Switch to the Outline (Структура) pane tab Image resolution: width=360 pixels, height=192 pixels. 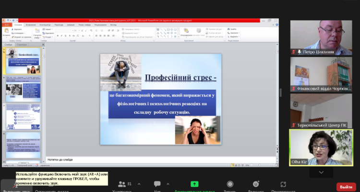pos(22,45)
